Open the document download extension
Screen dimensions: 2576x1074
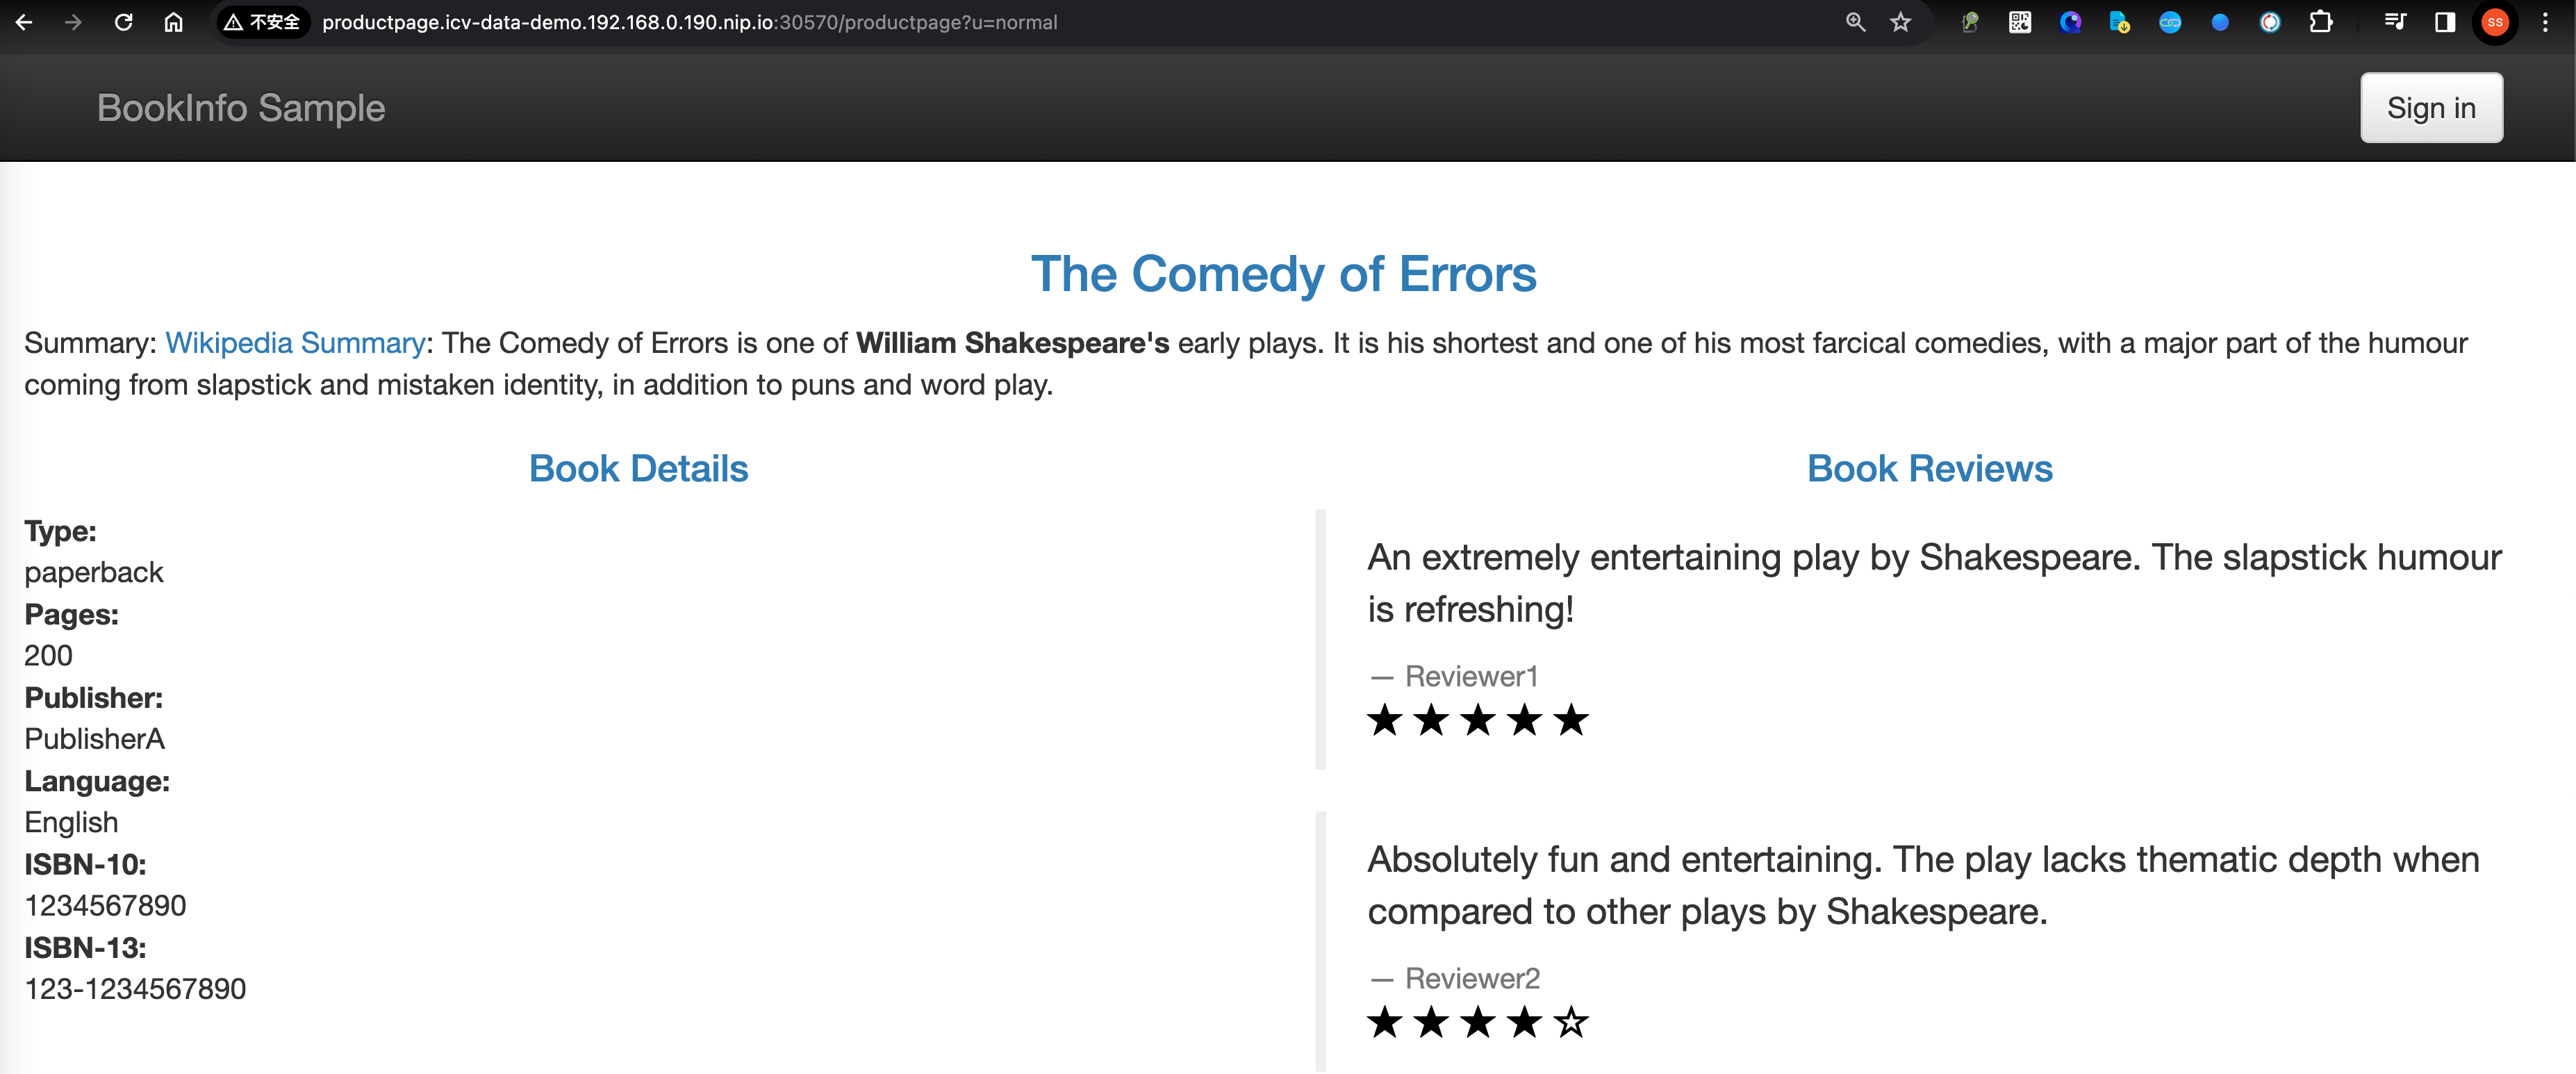pos(2120,22)
